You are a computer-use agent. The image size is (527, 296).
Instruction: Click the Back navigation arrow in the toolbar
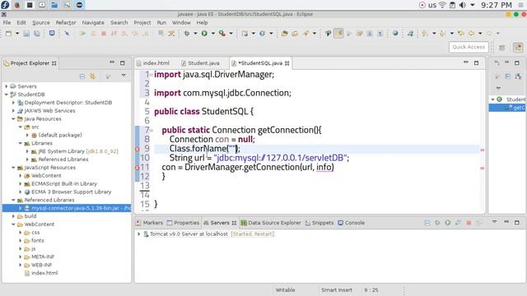pos(471,33)
